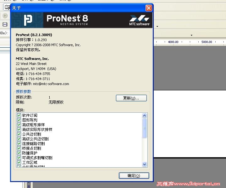226x188 pixels.
Task: Click the 4000.00 ruler mark
Action: [x=173, y=42]
